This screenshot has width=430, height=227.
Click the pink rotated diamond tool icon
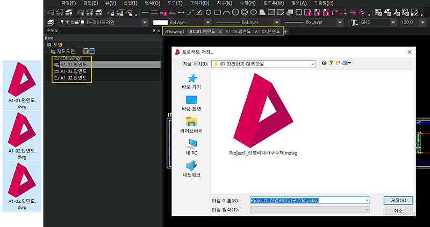point(362,12)
